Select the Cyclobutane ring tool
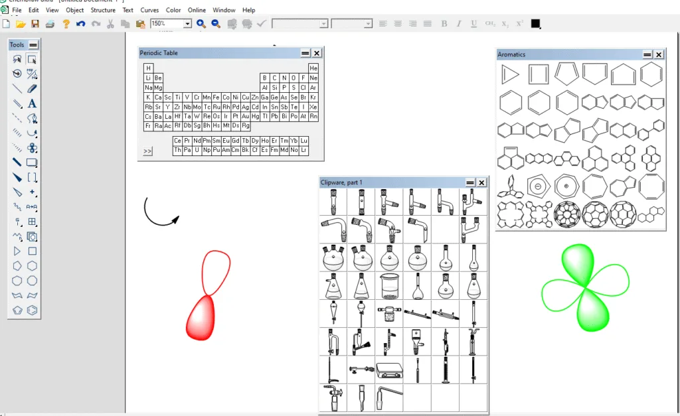 point(32,251)
